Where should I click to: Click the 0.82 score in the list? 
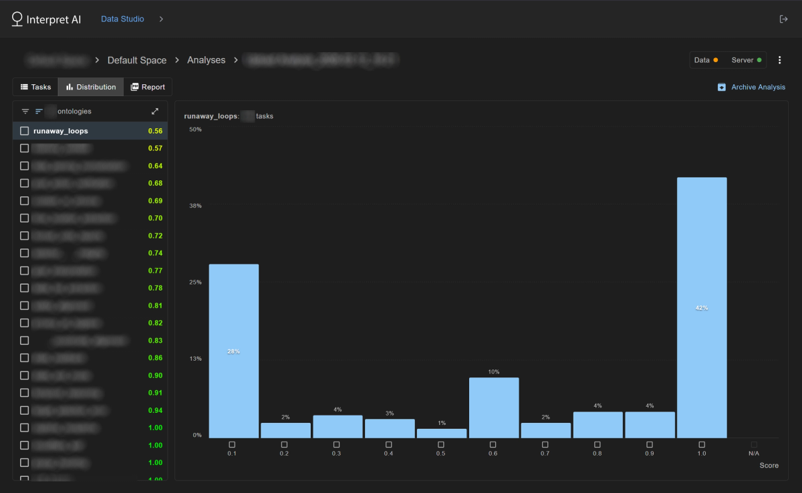155,323
